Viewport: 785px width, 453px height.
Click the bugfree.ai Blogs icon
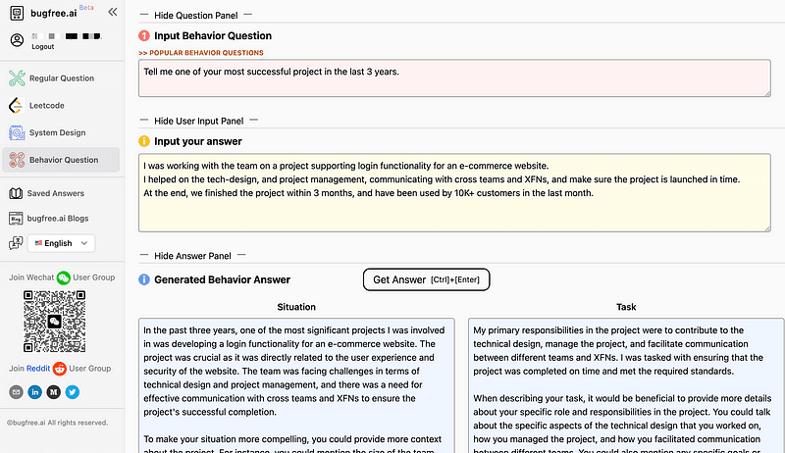click(16, 219)
